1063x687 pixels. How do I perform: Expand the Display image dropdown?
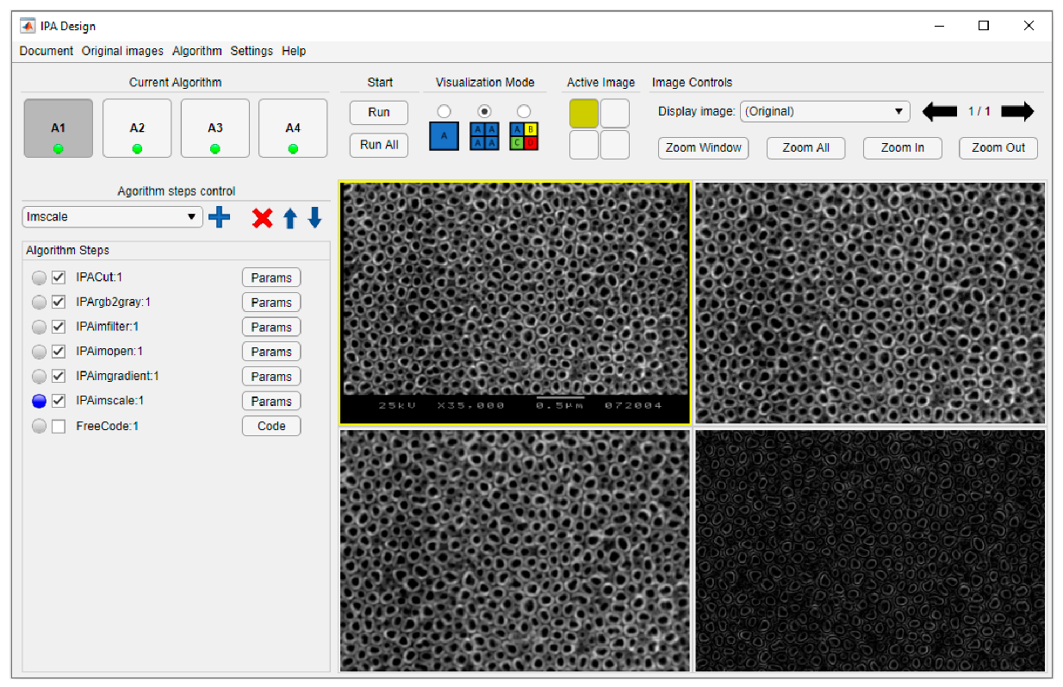824,111
